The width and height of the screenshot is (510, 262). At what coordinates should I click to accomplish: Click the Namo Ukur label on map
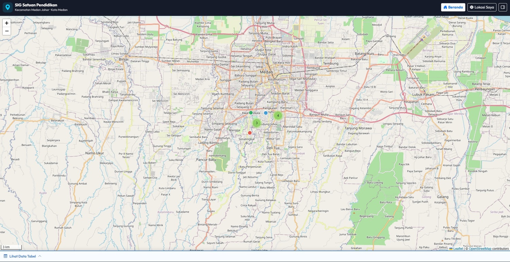point(95,153)
